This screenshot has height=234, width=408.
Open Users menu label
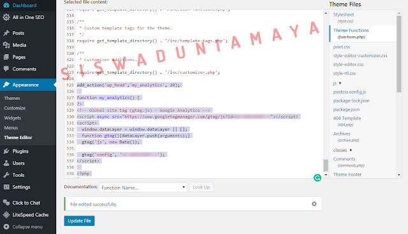coord(18,163)
